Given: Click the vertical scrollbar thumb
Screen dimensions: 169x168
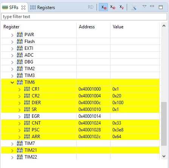Looking at the screenshot, I should click(x=164, y=124).
